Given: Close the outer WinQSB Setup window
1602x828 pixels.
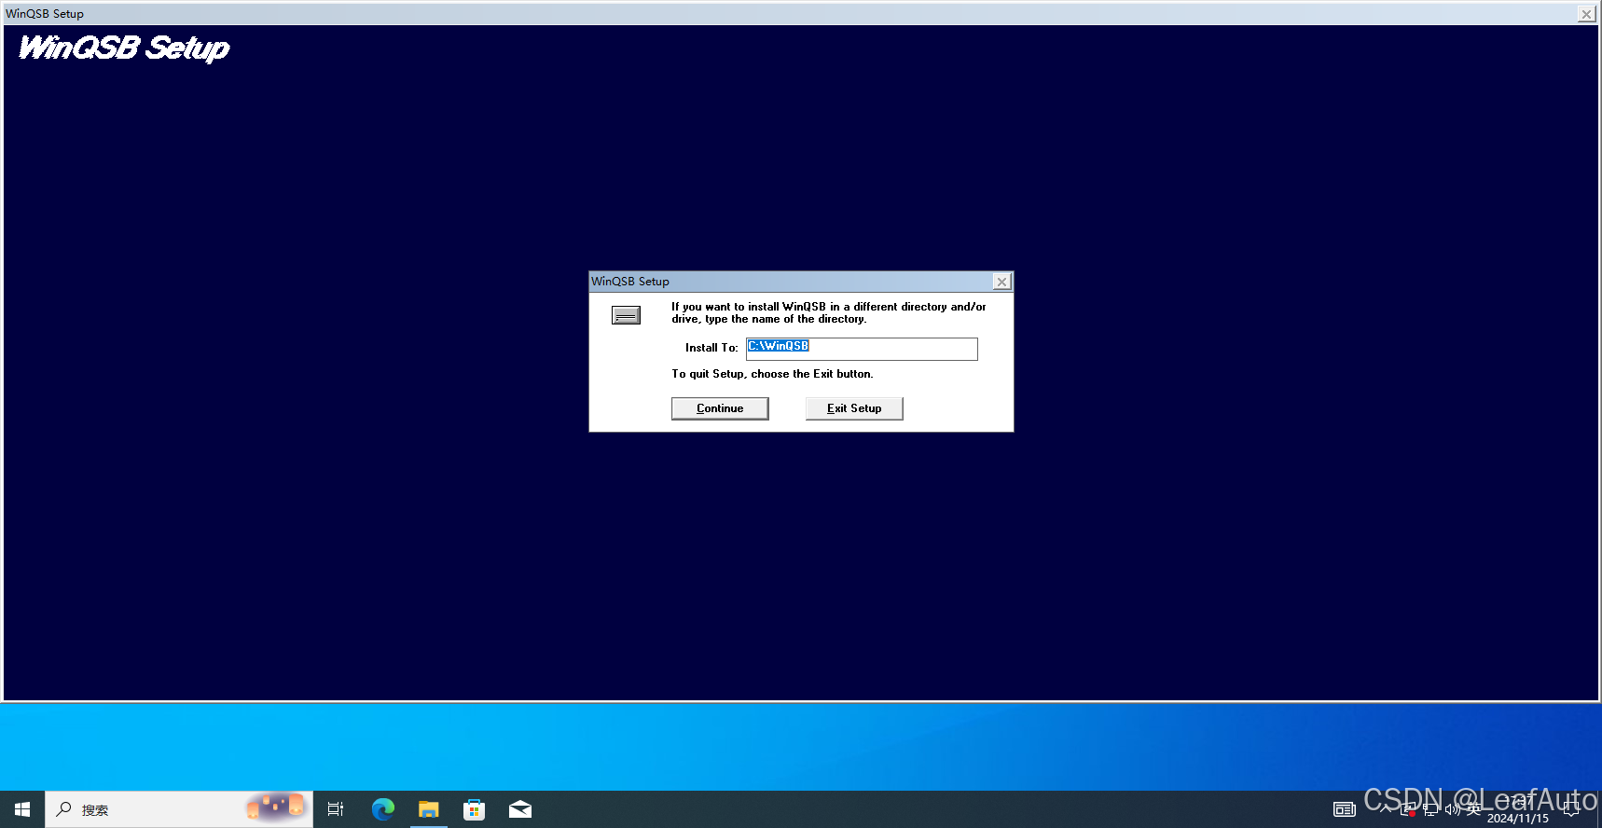Looking at the screenshot, I should click(1586, 14).
